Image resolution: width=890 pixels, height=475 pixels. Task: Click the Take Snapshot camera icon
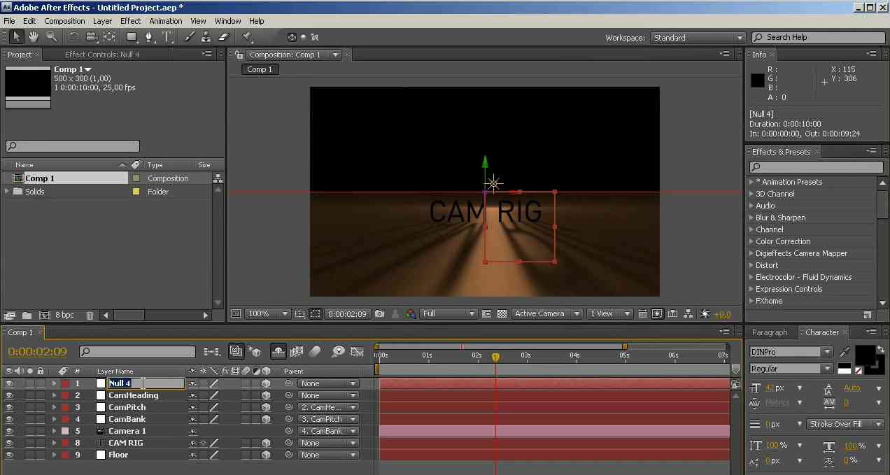(379, 314)
